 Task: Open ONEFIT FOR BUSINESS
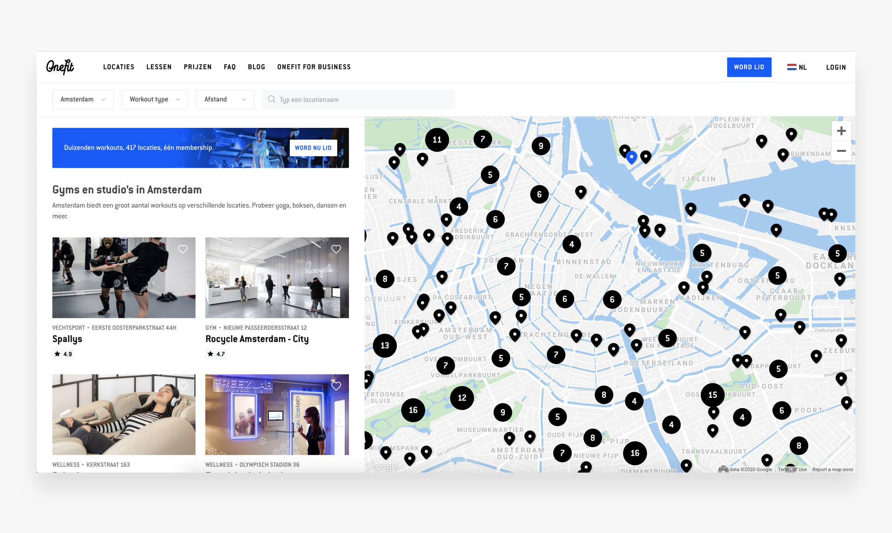[x=314, y=67]
